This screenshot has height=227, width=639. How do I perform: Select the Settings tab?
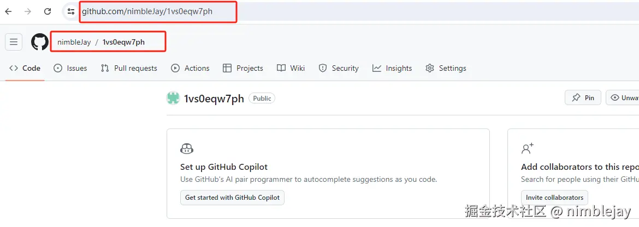(446, 68)
